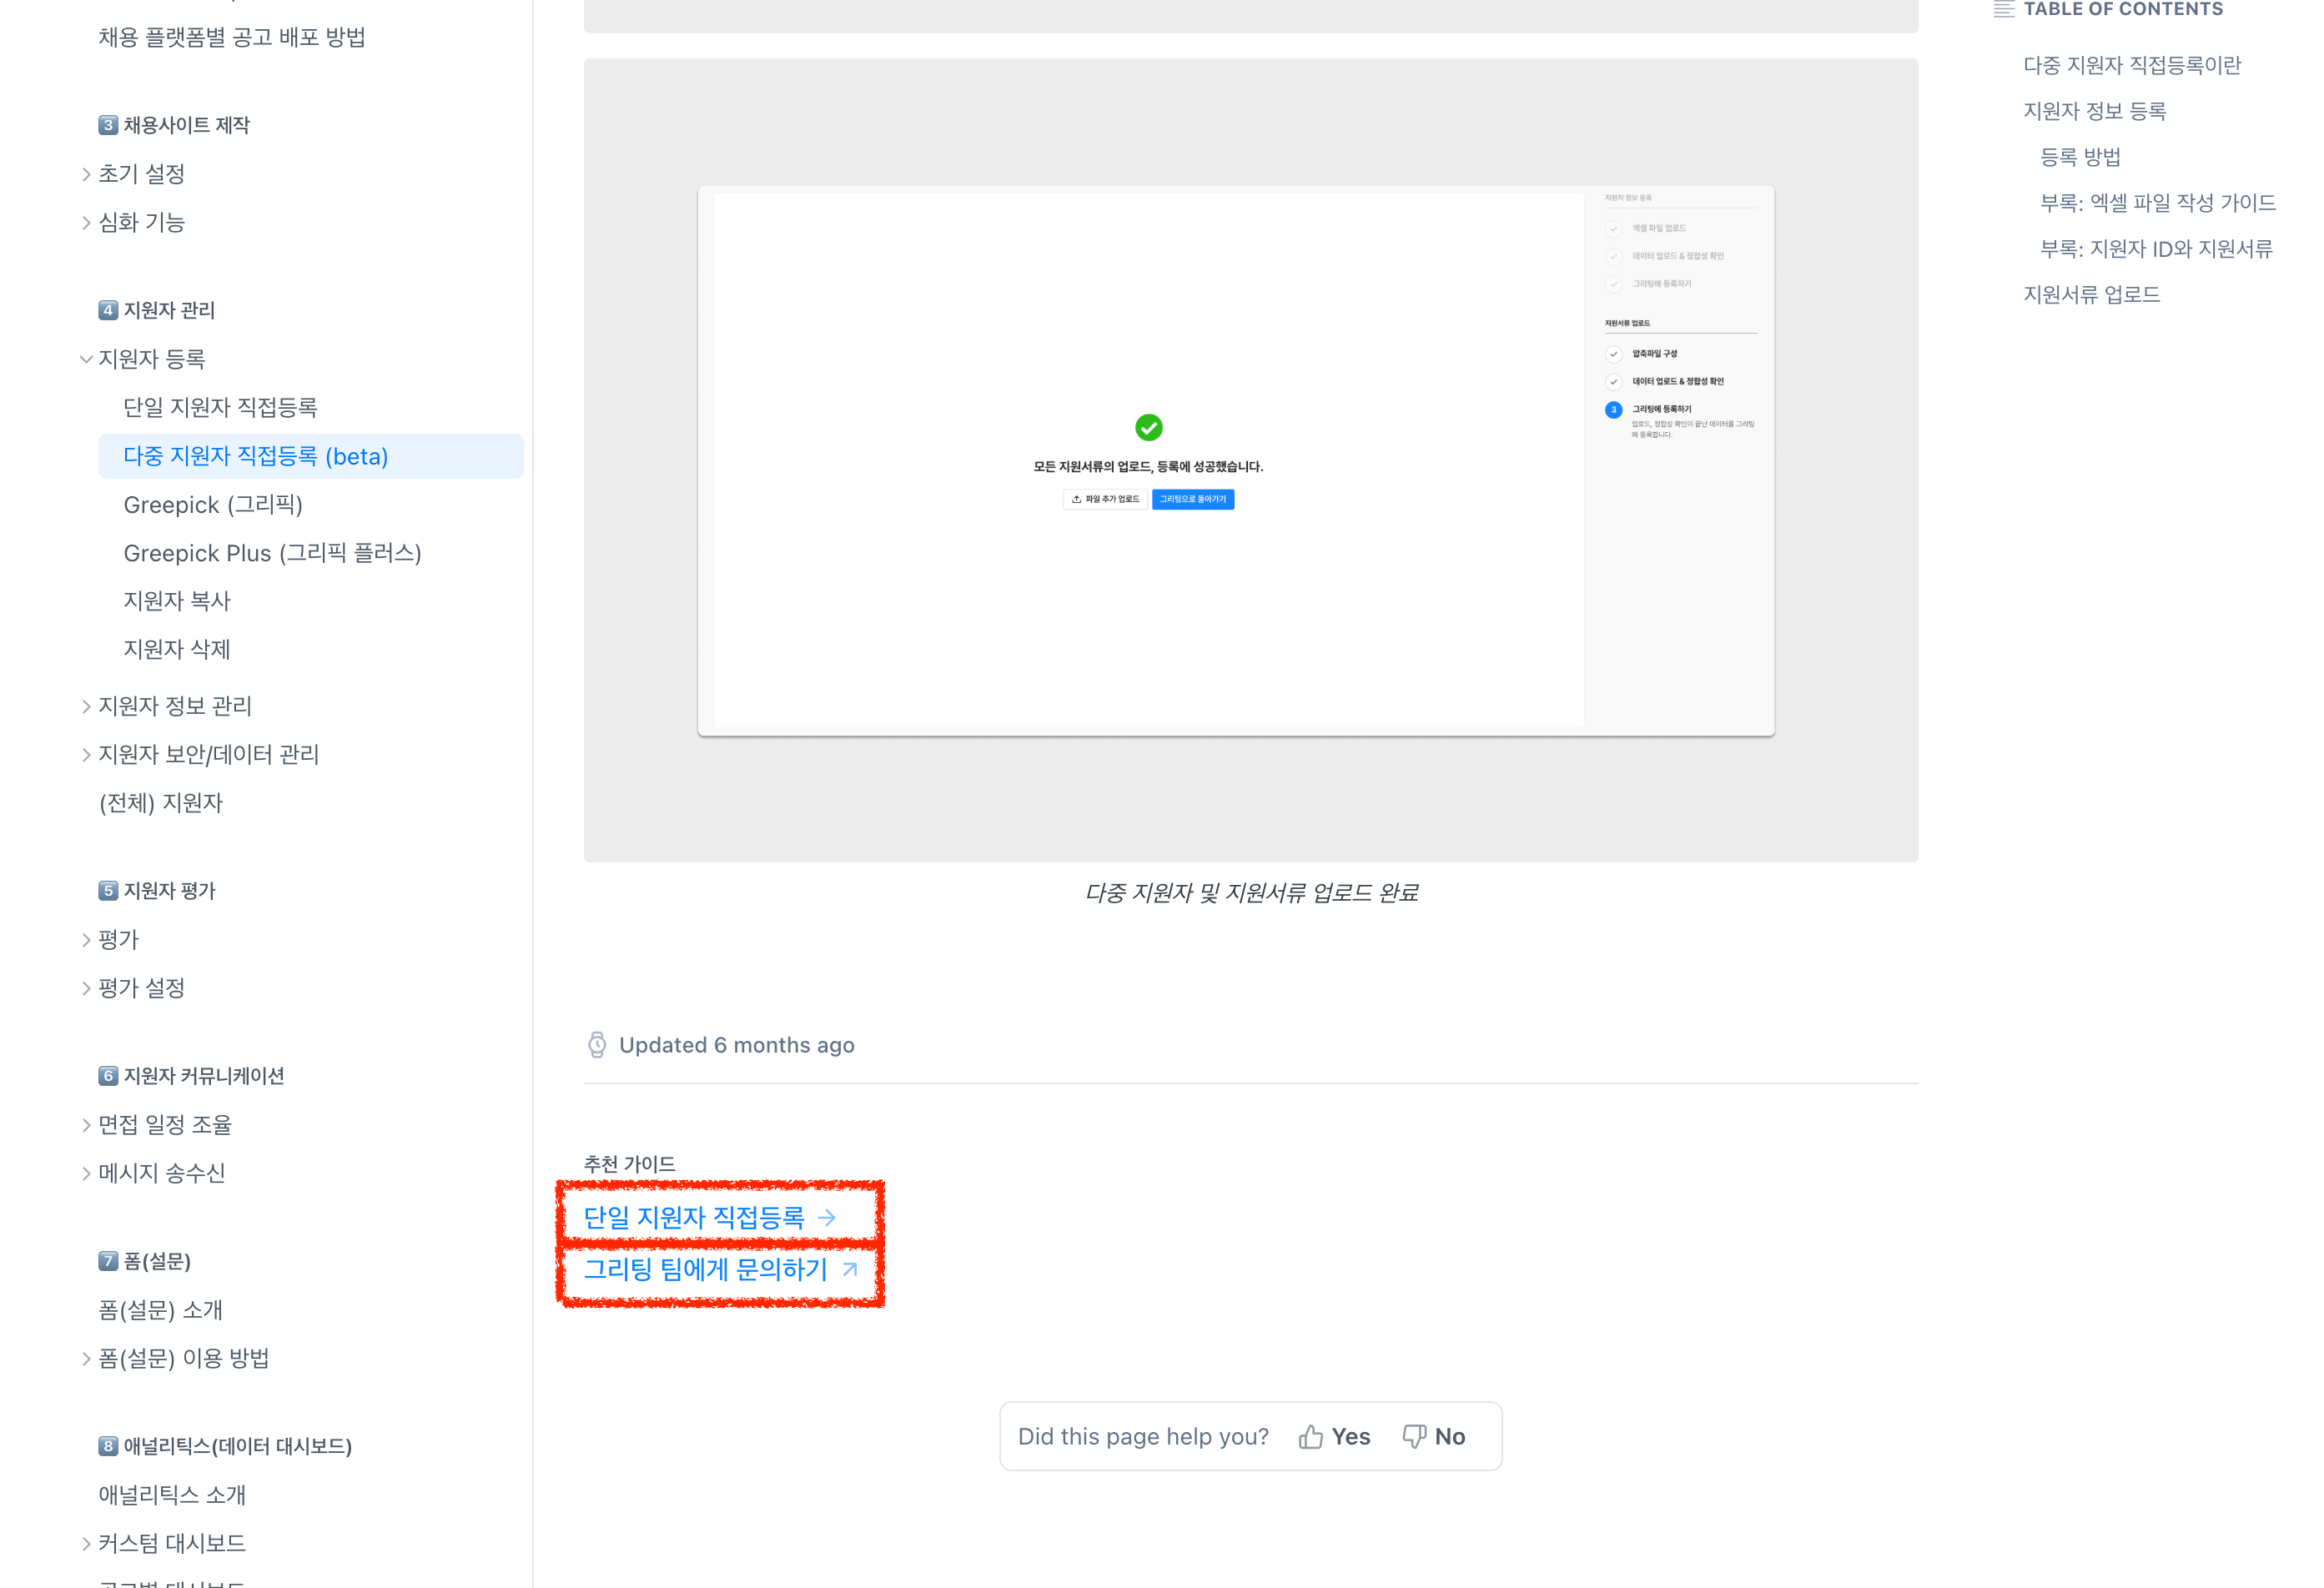The image size is (2324, 1588).
Task: Click the thumbs up Yes icon
Action: pyautogui.click(x=1310, y=1437)
